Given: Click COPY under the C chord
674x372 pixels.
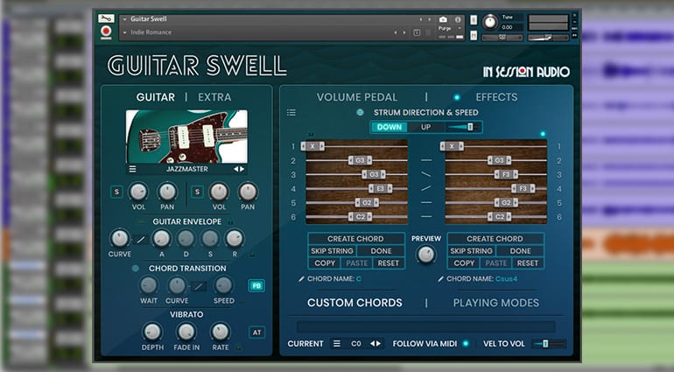Looking at the screenshot, I should pyautogui.click(x=325, y=263).
